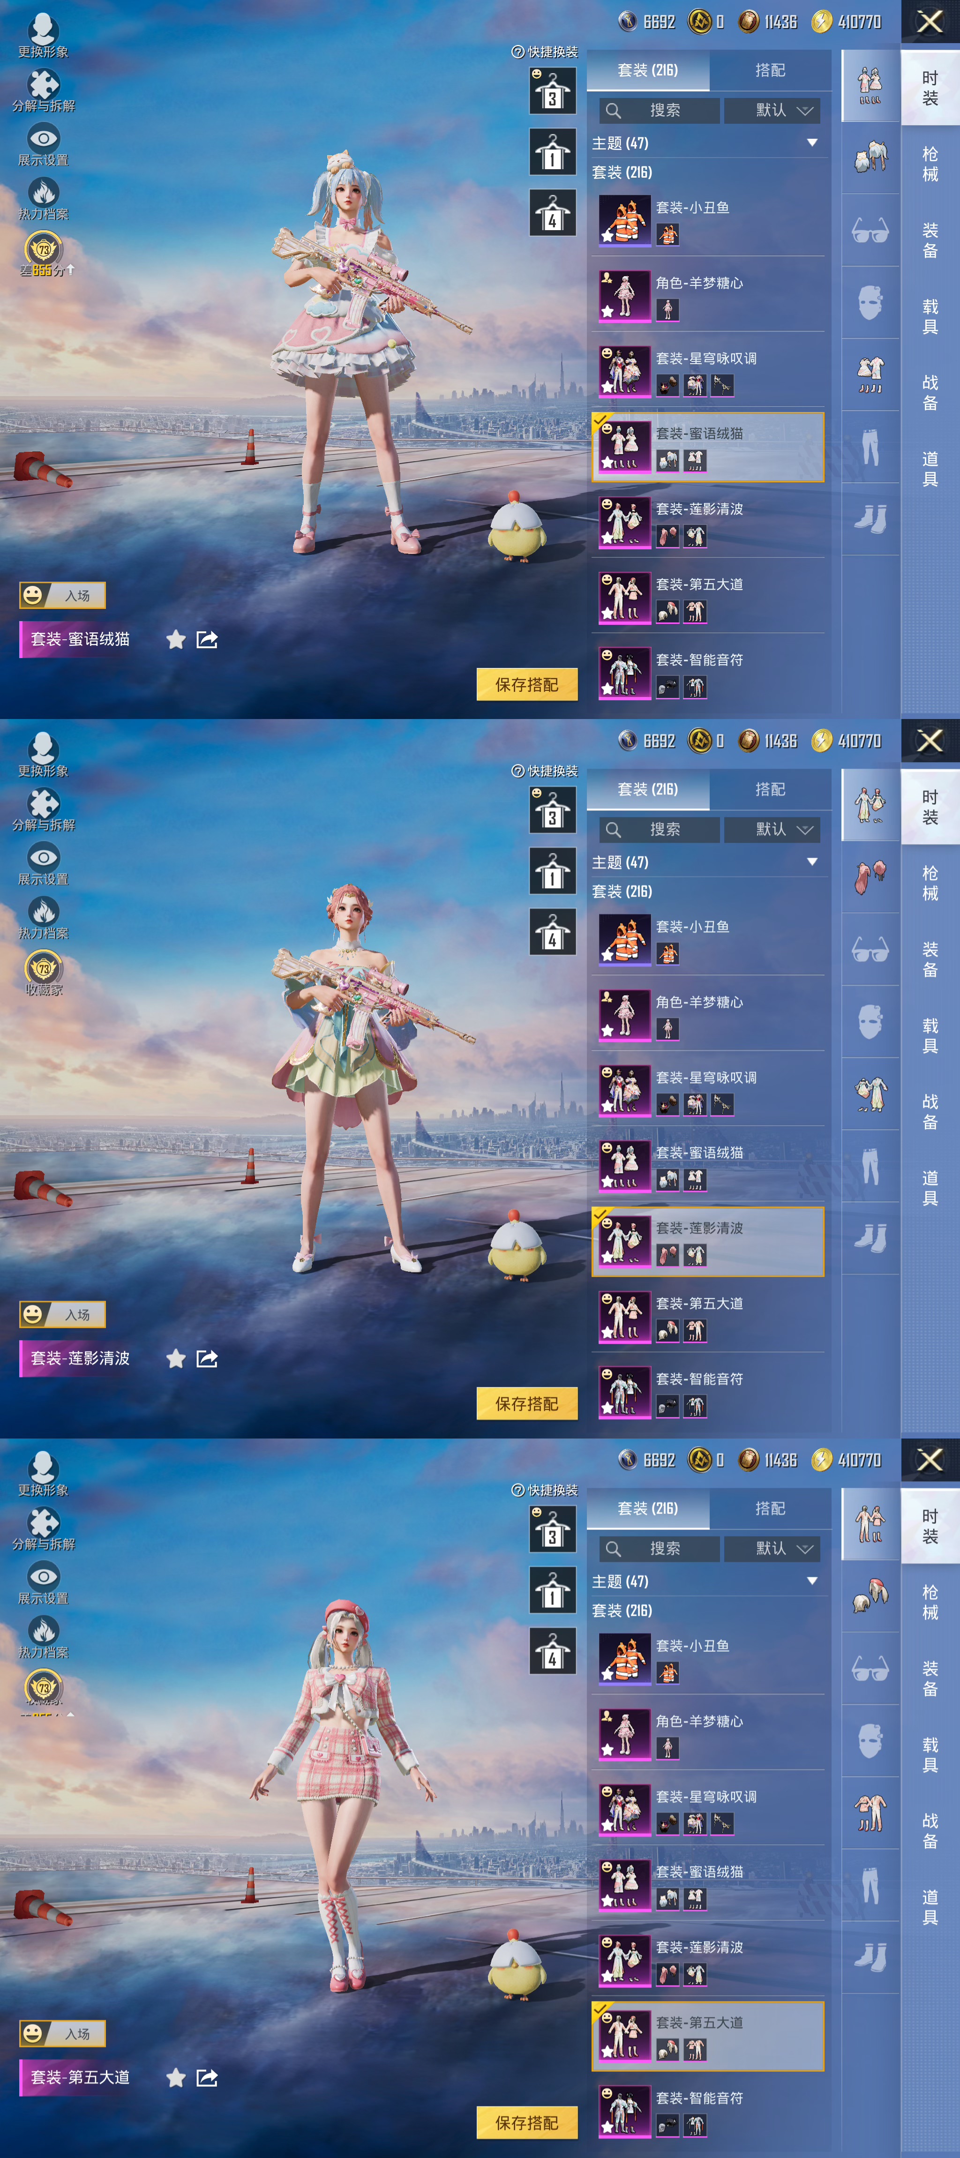Favorite the 套装-蜜语绒猫 outfit with the star
960x2158 pixels.
pyautogui.click(x=176, y=640)
